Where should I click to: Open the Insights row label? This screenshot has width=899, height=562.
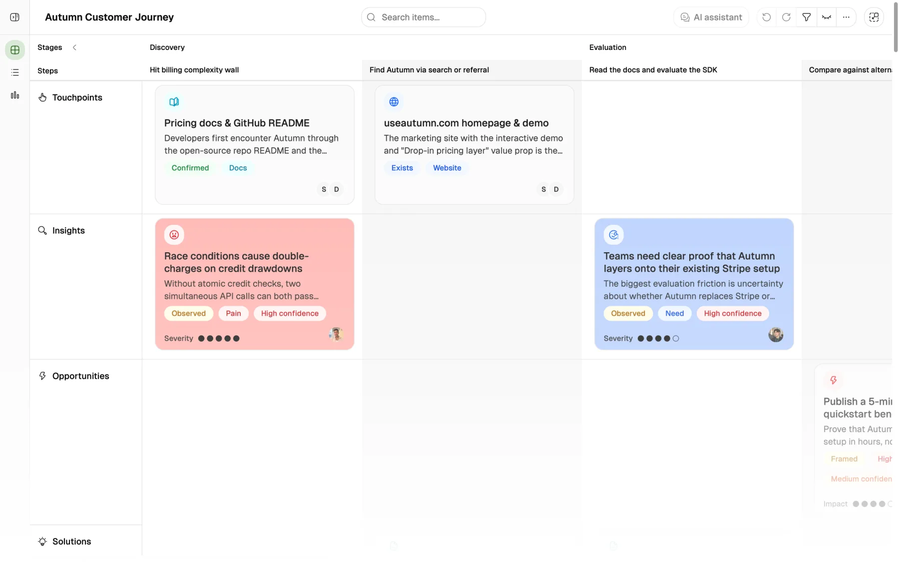click(68, 230)
